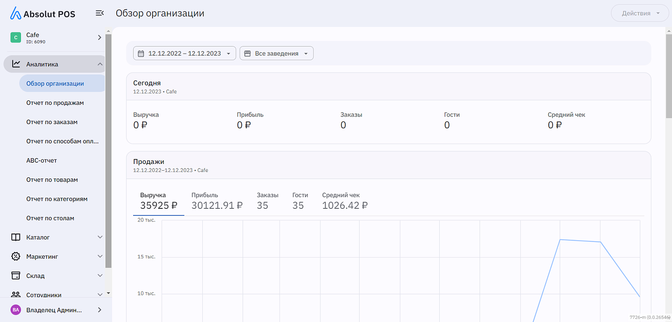
Task: Open Отчет по товарам
Action: 52,180
